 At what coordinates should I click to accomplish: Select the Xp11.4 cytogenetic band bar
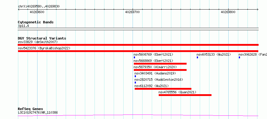(138, 29)
